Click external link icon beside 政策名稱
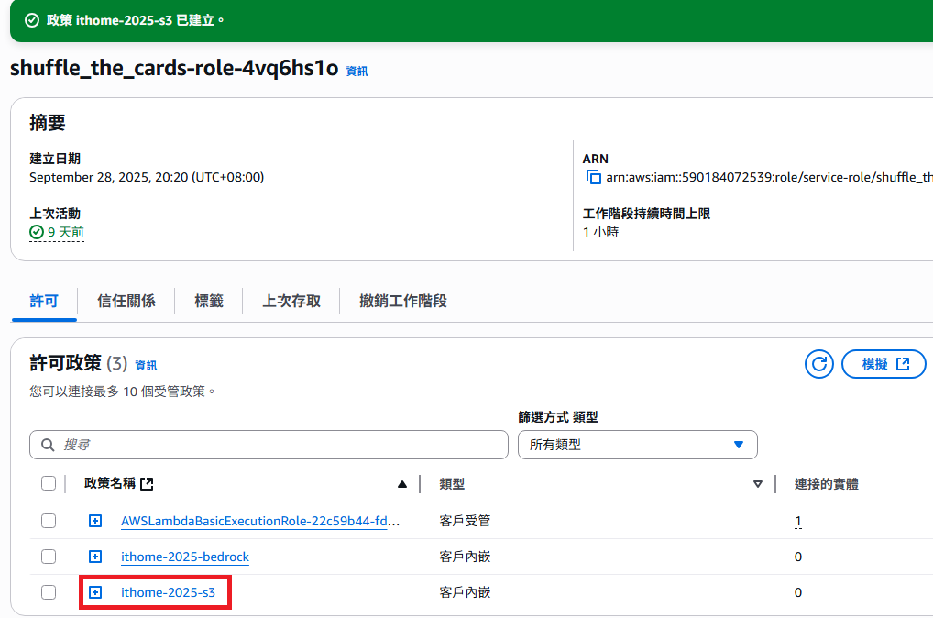The image size is (933, 618). 147,483
